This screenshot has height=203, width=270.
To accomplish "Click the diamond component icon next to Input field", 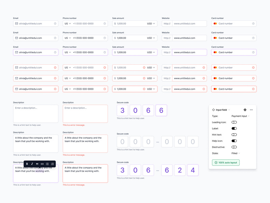I will click(x=213, y=110).
